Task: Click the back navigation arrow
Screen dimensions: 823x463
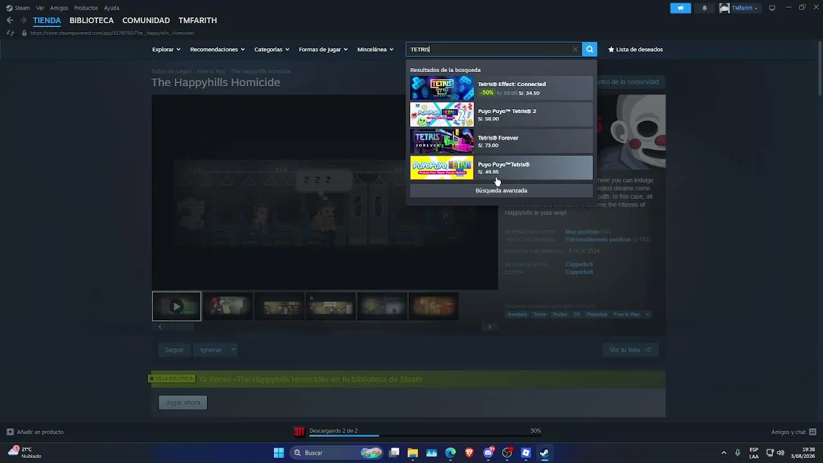Action: [10, 21]
